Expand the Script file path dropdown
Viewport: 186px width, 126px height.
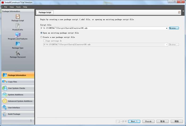tap(167, 28)
